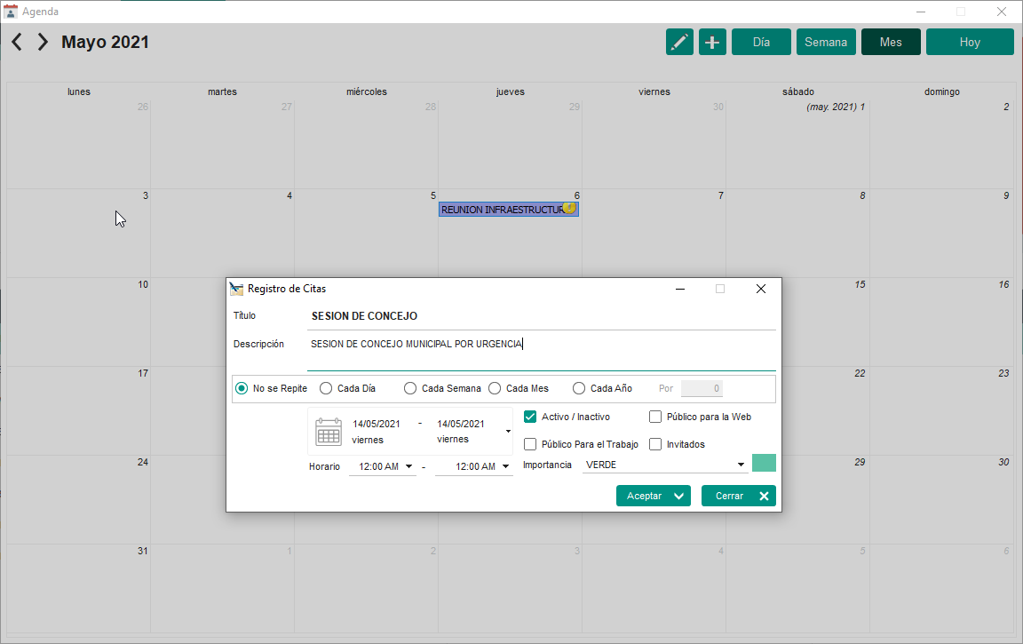
Task: Click the plus icon to add appointment
Action: [x=712, y=42]
